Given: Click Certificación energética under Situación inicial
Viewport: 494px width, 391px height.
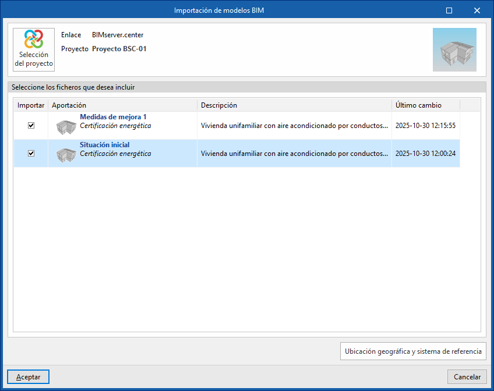Looking at the screenshot, I should [115, 154].
